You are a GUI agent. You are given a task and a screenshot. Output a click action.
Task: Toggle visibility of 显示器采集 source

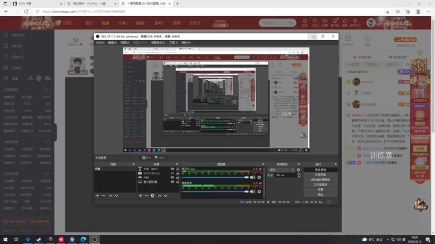pos(172,182)
